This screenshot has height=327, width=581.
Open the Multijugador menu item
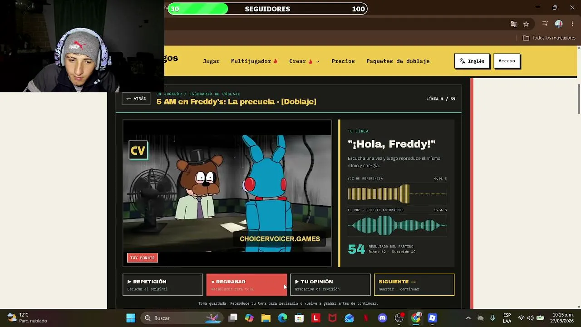[x=254, y=61]
